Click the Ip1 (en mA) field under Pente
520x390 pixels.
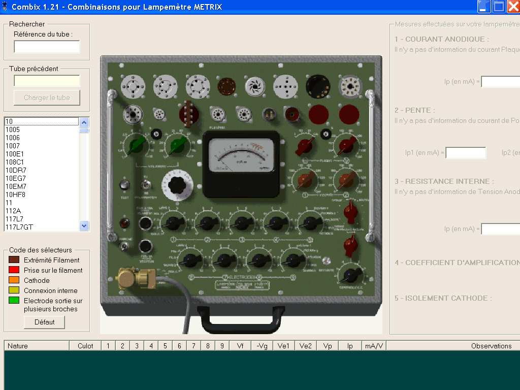click(466, 153)
